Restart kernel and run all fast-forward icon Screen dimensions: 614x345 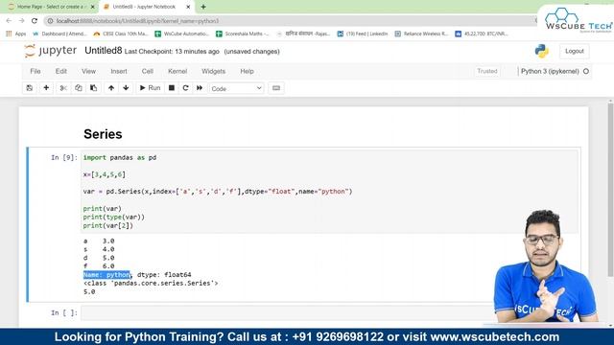click(x=200, y=88)
